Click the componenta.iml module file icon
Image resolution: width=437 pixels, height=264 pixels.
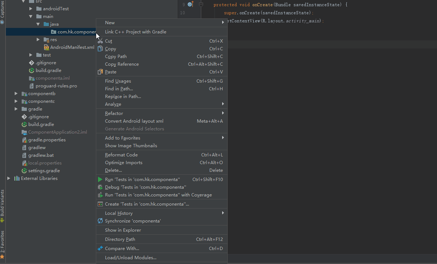pyautogui.click(x=32, y=78)
